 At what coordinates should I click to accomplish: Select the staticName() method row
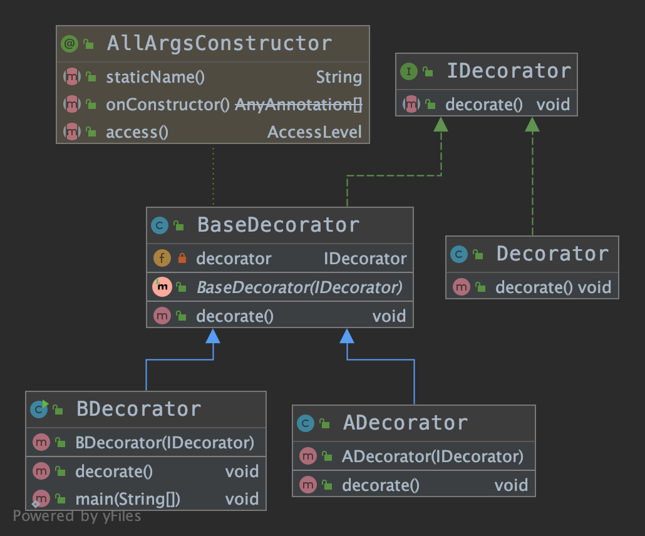[x=213, y=76]
